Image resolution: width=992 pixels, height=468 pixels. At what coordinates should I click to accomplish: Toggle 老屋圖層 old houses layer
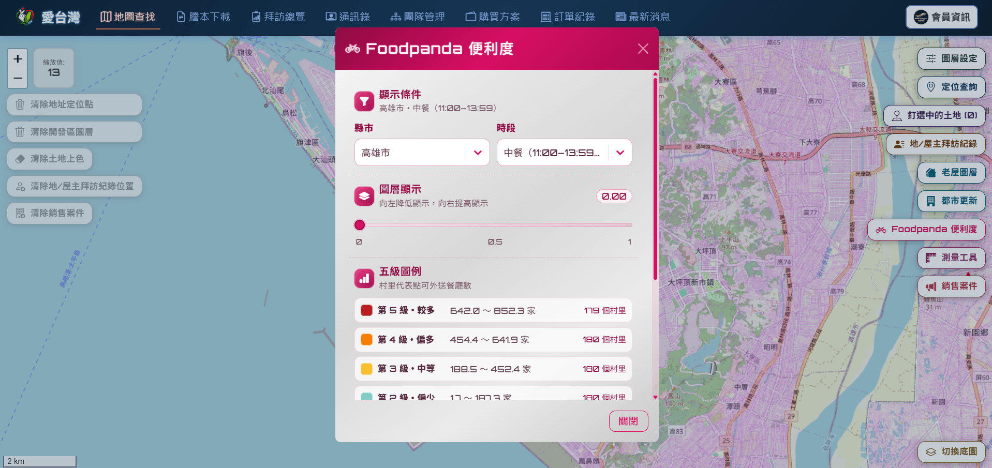(951, 172)
